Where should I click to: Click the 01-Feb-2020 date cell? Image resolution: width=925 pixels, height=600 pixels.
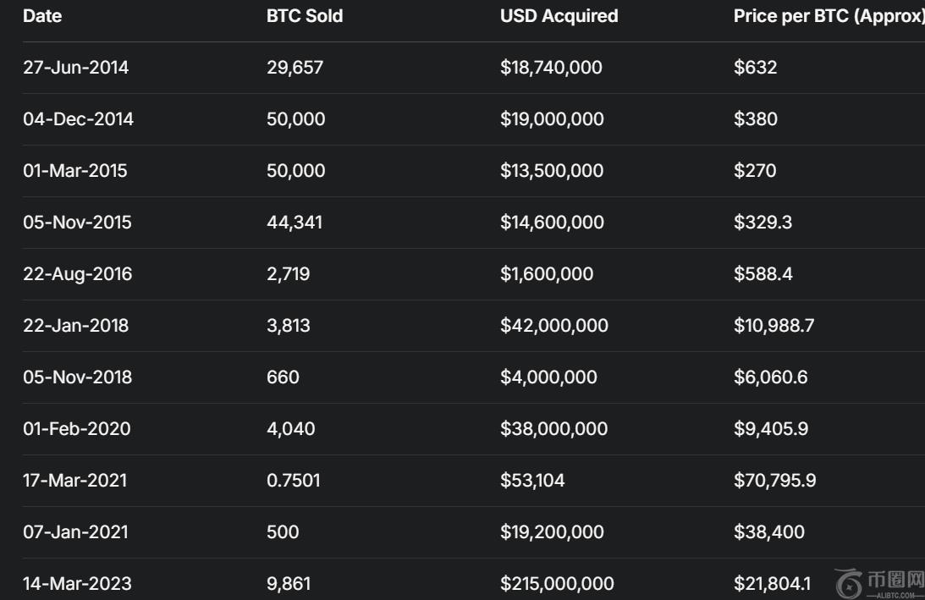pyautogui.click(x=76, y=429)
